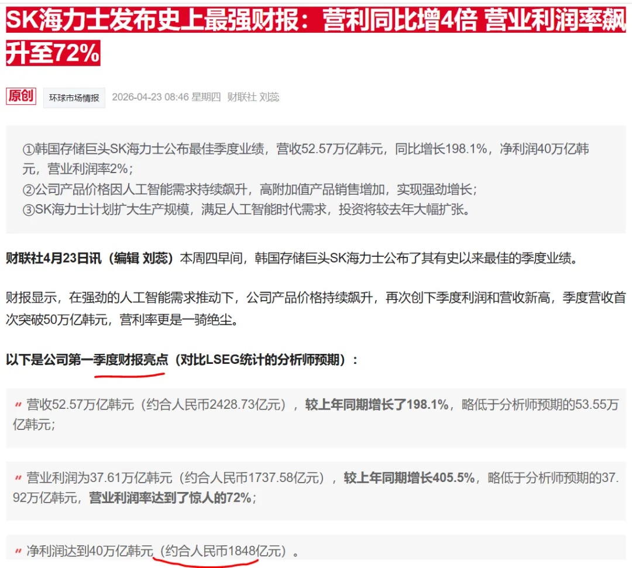Viewport: 632px width, 568px height.
Task: Click the red 原创 badge
Action: pos(21,97)
